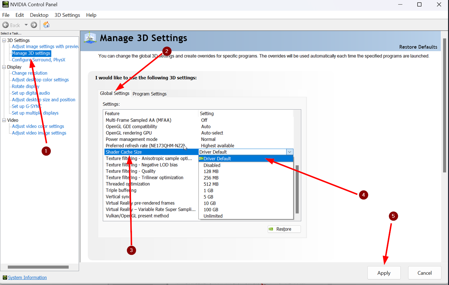Open the Back history dropdown arrow
449x285 pixels.
pyautogui.click(x=26, y=25)
